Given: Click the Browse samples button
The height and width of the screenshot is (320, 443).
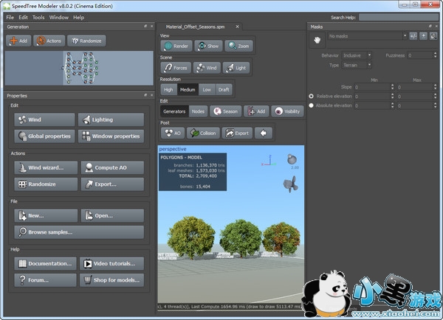Looking at the screenshot, I should pyautogui.click(x=78, y=232).
